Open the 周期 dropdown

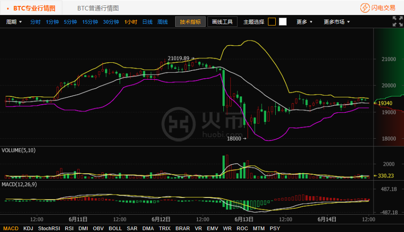pyautogui.click(x=14, y=22)
